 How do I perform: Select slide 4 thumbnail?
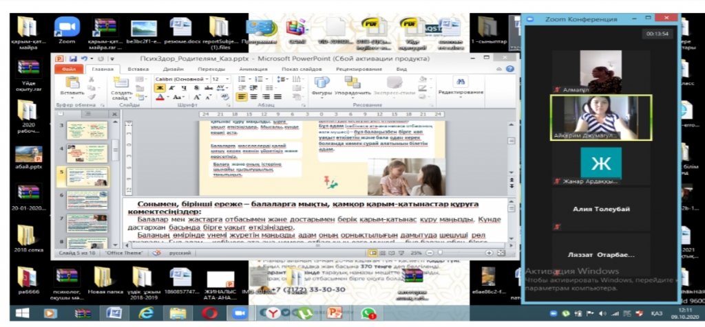(87, 153)
